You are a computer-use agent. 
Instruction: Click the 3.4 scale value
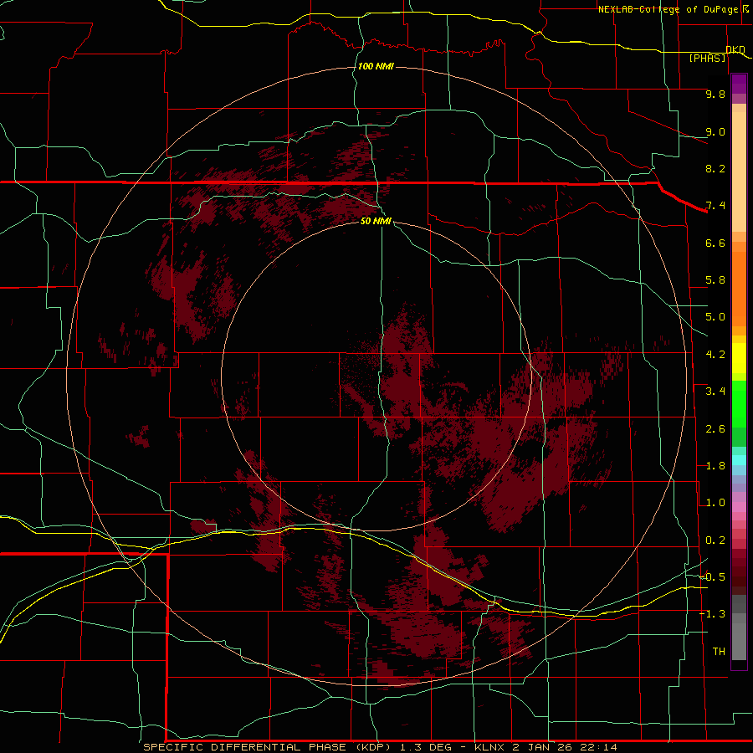[715, 392]
